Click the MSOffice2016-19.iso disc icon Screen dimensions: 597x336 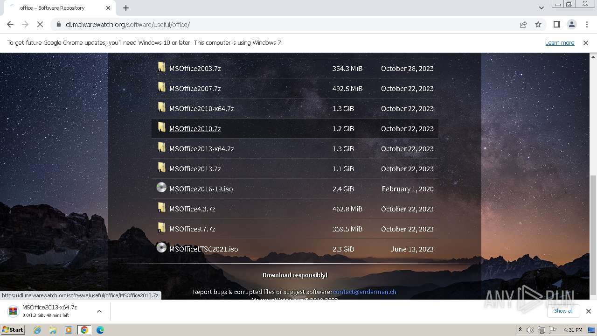tap(161, 188)
